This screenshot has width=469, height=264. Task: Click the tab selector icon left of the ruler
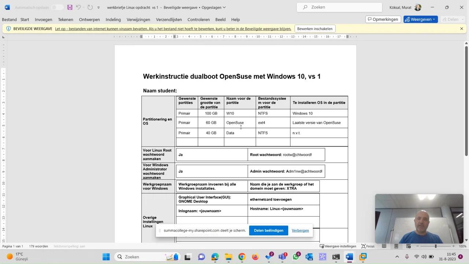pos(3,37)
